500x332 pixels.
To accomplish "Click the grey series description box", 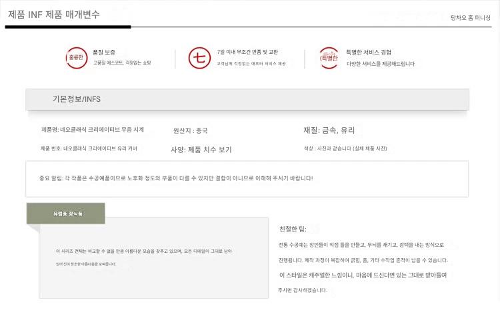I will [153, 257].
